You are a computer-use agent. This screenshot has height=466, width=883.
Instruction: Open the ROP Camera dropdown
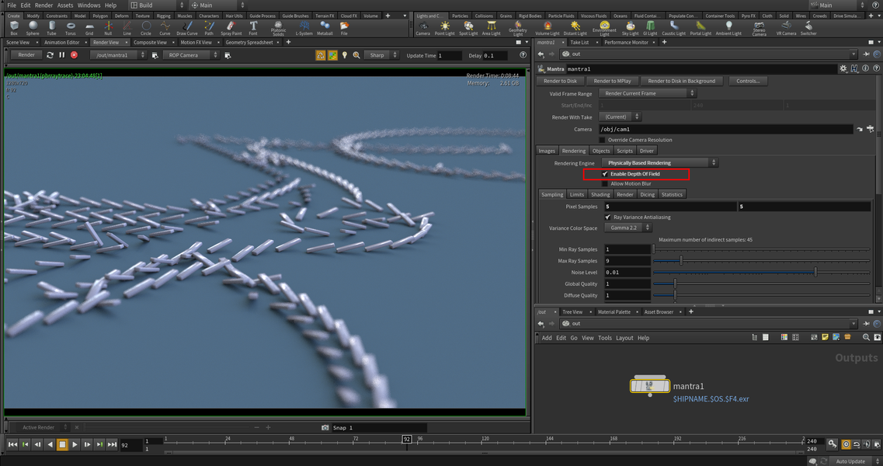tap(191, 55)
